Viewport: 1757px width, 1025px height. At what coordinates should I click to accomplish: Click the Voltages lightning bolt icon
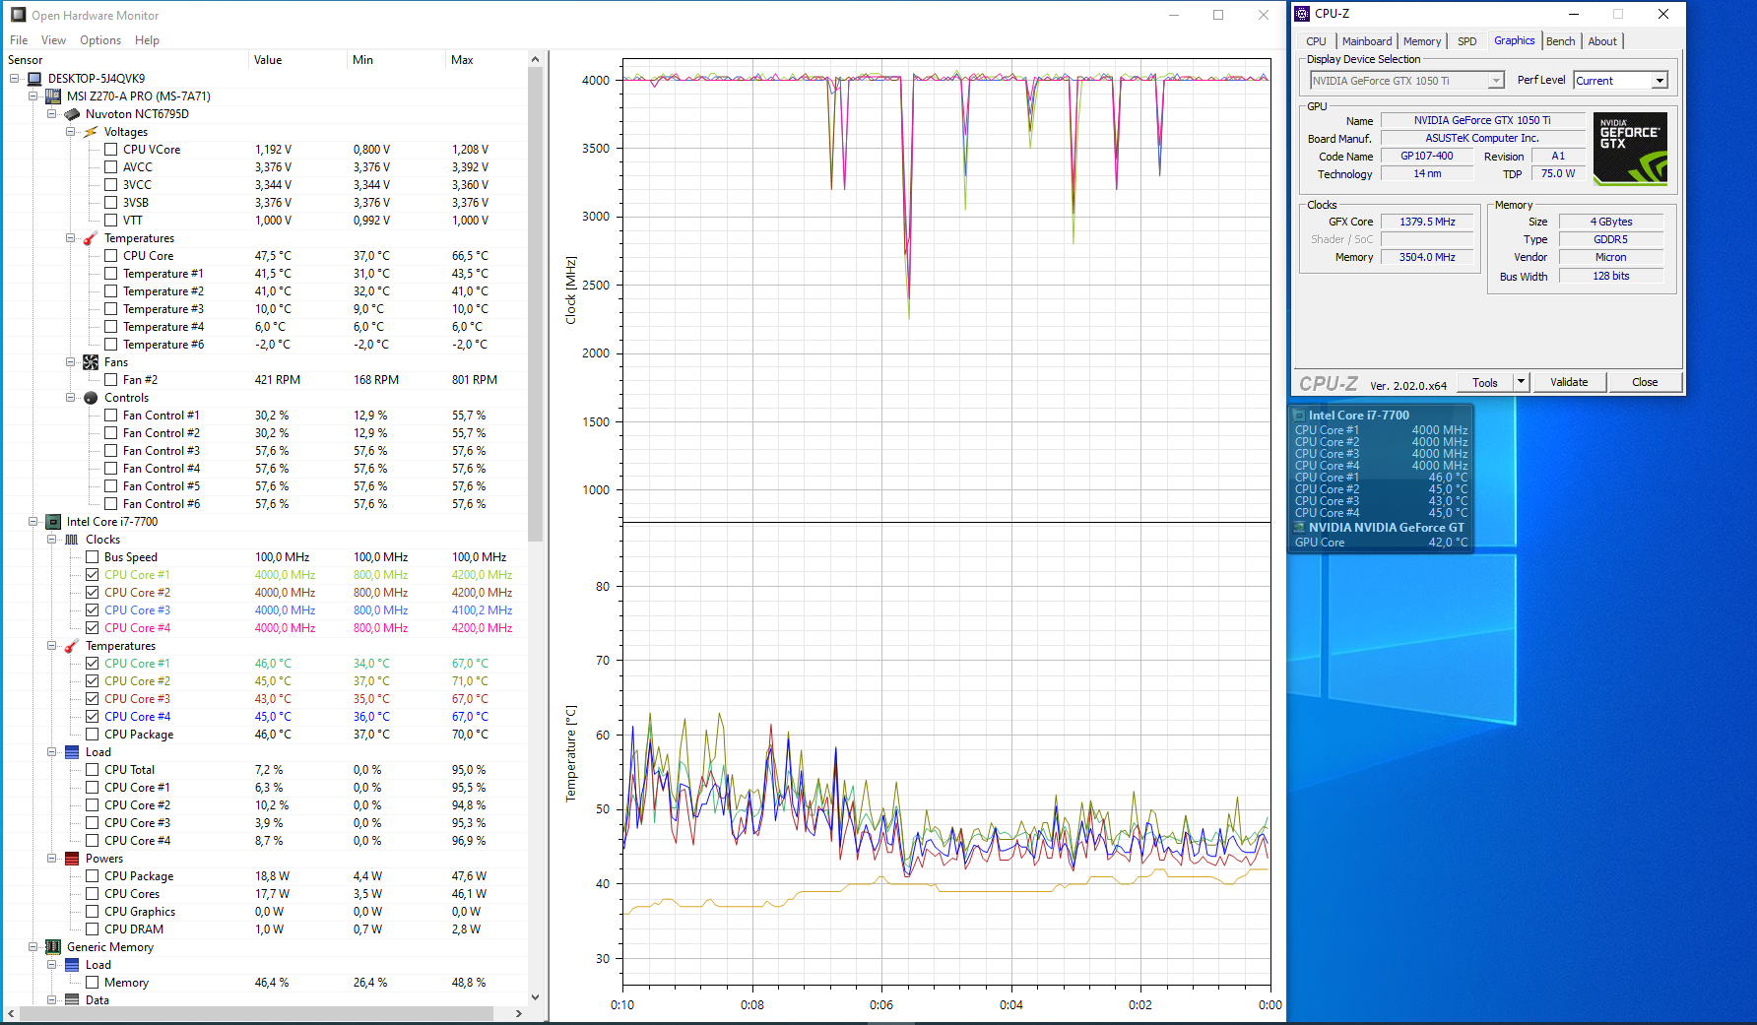click(x=91, y=132)
